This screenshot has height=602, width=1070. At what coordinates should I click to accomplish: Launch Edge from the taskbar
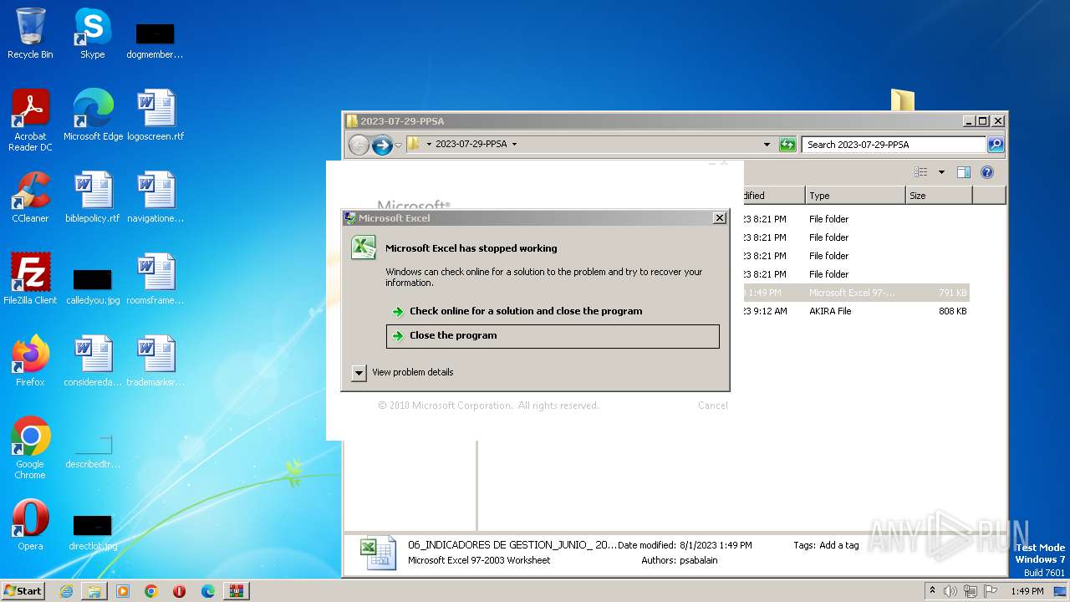click(208, 591)
